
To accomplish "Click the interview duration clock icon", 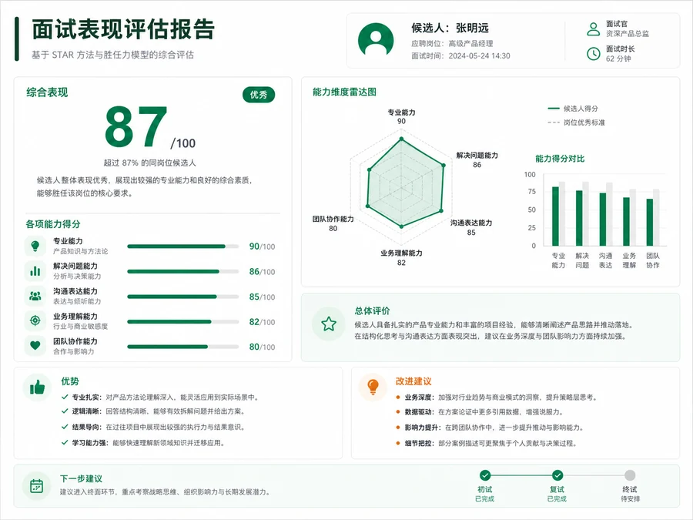I will pyautogui.click(x=593, y=53).
